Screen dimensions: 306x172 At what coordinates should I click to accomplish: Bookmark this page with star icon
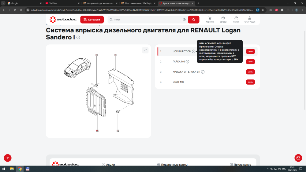pos(263,10)
